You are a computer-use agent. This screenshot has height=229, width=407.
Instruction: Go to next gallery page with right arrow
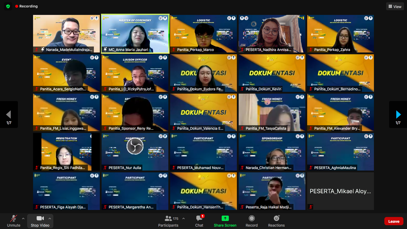pyautogui.click(x=398, y=114)
